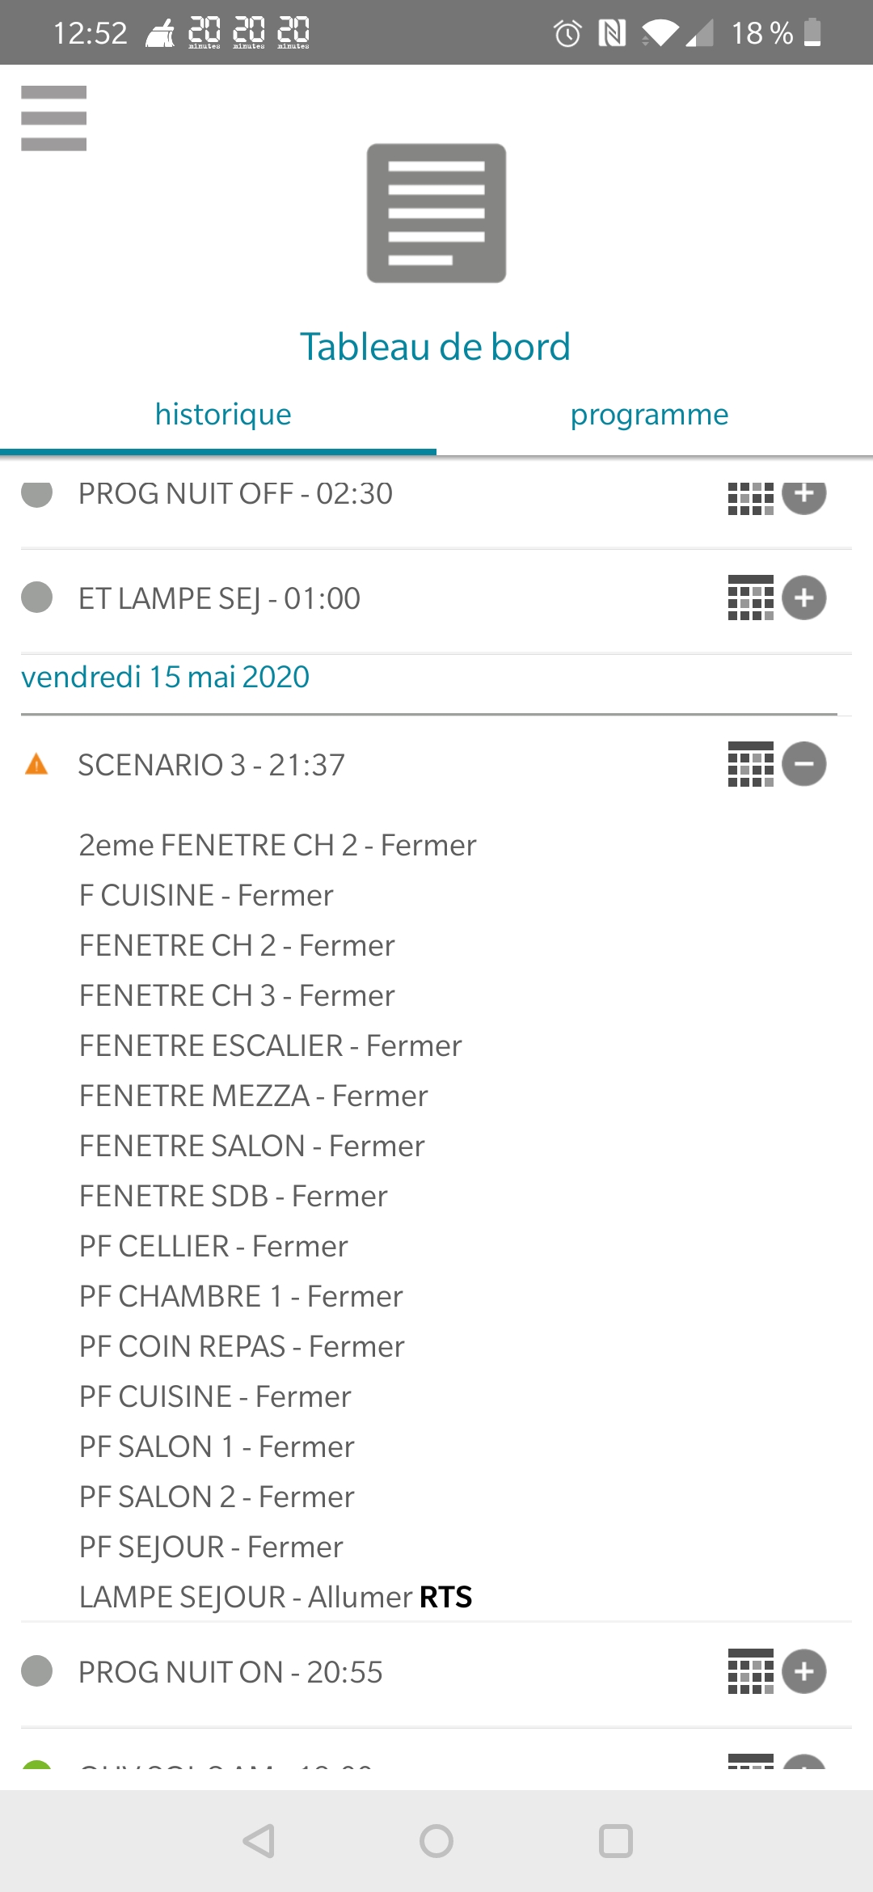Tap the alarm clock status icon
The height and width of the screenshot is (1892, 873).
click(567, 33)
